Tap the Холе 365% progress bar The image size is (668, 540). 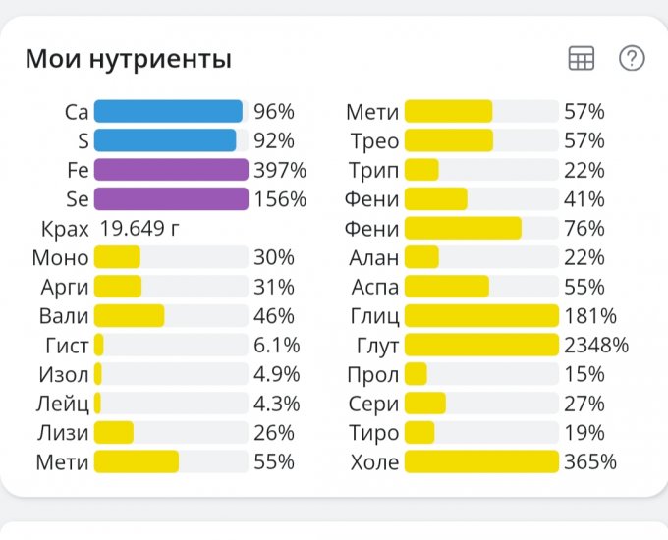[x=481, y=462]
